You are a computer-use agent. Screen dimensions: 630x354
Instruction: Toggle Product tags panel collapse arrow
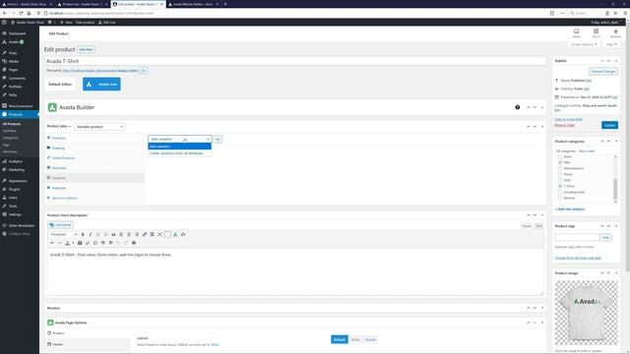(x=616, y=226)
